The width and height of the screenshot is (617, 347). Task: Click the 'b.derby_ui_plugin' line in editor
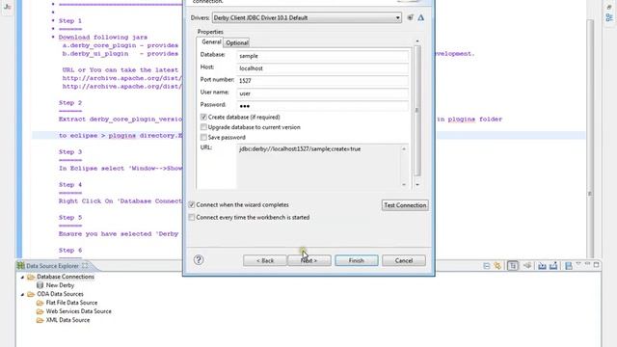(121, 54)
